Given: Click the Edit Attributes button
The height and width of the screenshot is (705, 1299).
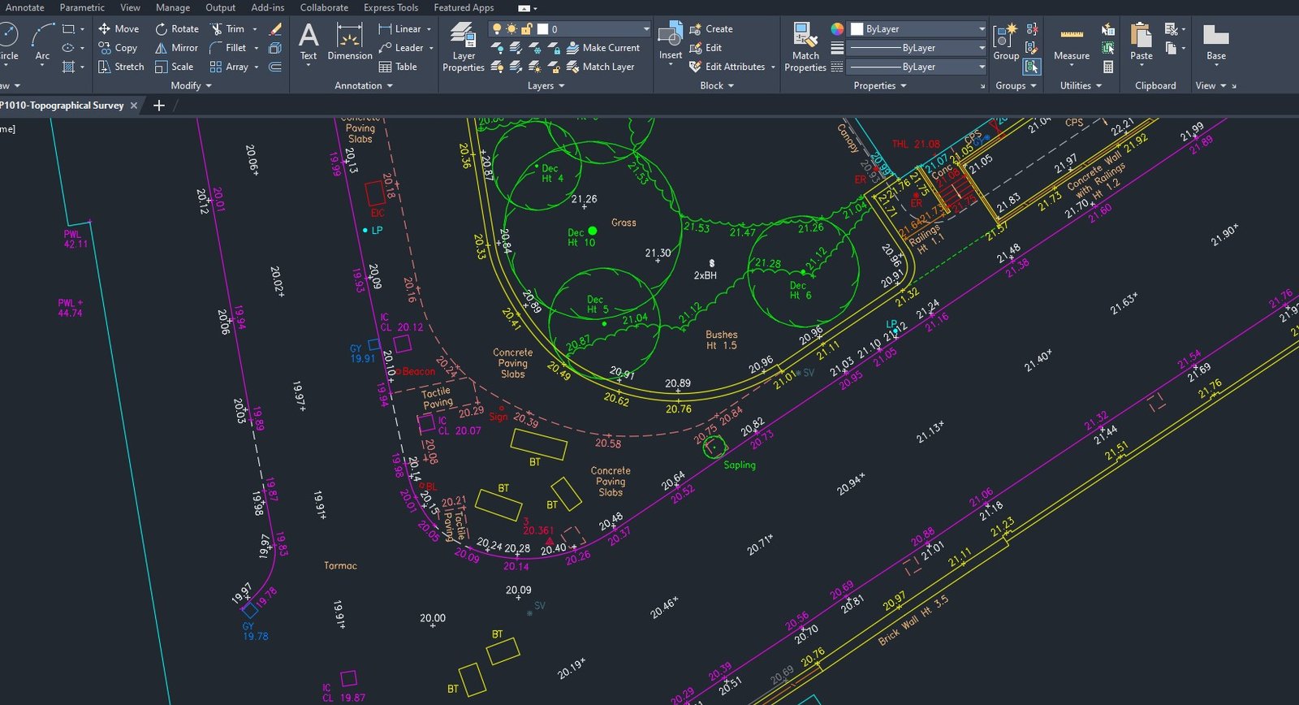Looking at the screenshot, I should (x=727, y=67).
